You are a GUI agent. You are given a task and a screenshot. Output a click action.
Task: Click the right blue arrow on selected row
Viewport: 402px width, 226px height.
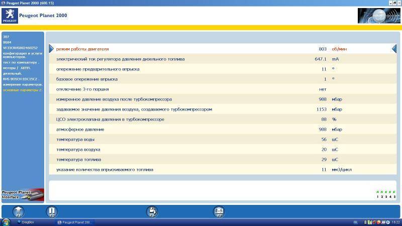(x=394, y=49)
